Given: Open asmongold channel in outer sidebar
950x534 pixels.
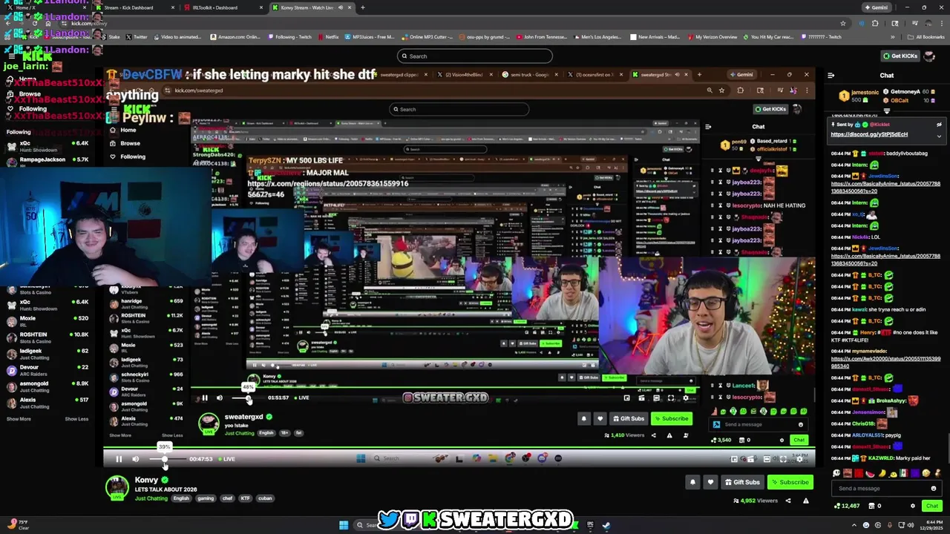Looking at the screenshot, I should point(46,386).
